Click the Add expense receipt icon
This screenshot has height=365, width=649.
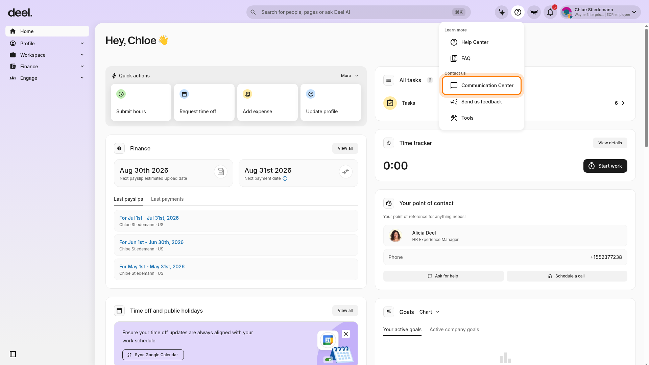pyautogui.click(x=247, y=94)
